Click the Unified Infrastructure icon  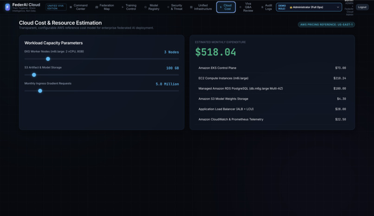[191, 7]
